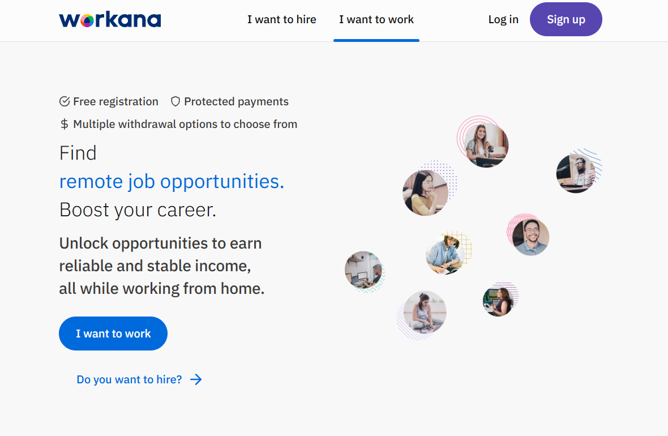Click the woman sitting on floor photo

tap(425, 313)
